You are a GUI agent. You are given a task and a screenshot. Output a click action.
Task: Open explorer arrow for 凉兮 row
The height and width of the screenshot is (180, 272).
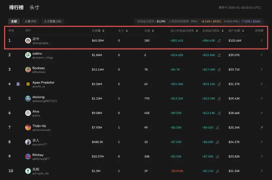click(262, 41)
